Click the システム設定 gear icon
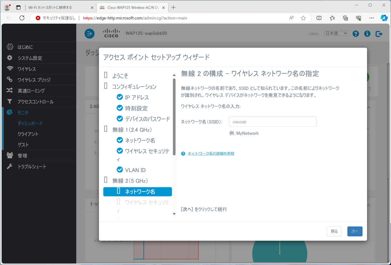391x265 pixels. 10,58
